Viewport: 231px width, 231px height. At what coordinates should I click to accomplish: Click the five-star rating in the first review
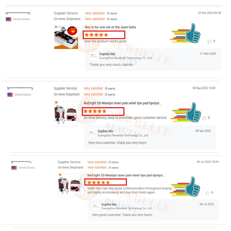(x=96, y=35)
